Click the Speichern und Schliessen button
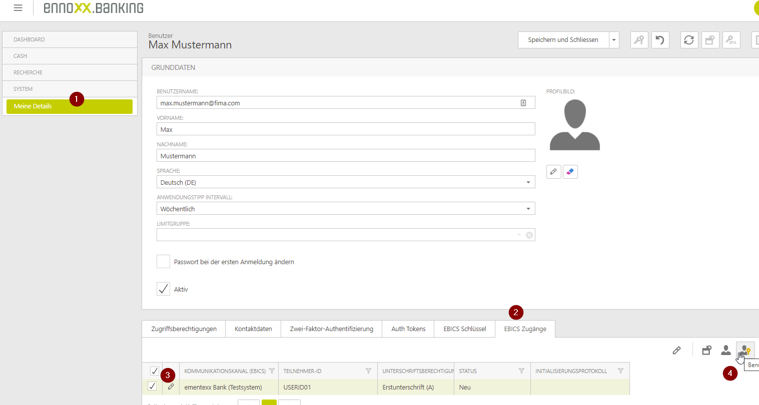 563,40
